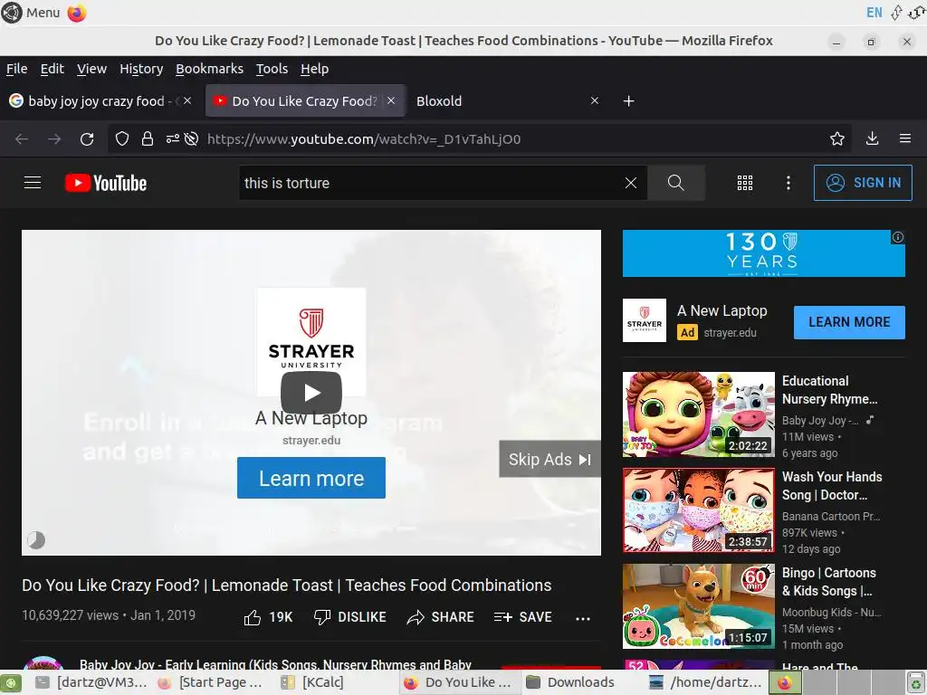Close the baby joy joy crazy food tab
This screenshot has height=695, width=927.
click(x=187, y=101)
